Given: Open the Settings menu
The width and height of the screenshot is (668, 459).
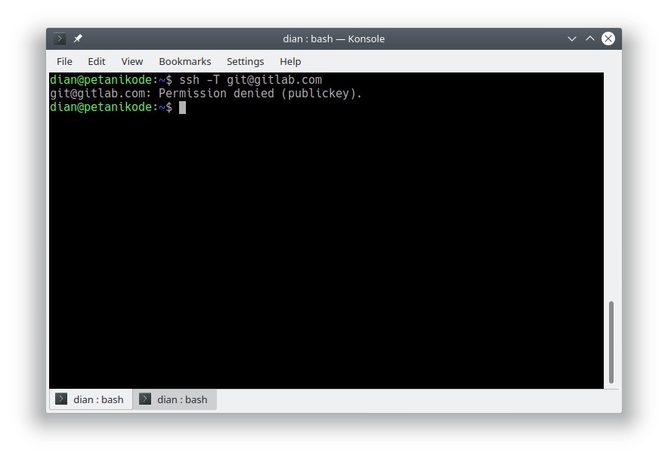Looking at the screenshot, I should 245,61.
